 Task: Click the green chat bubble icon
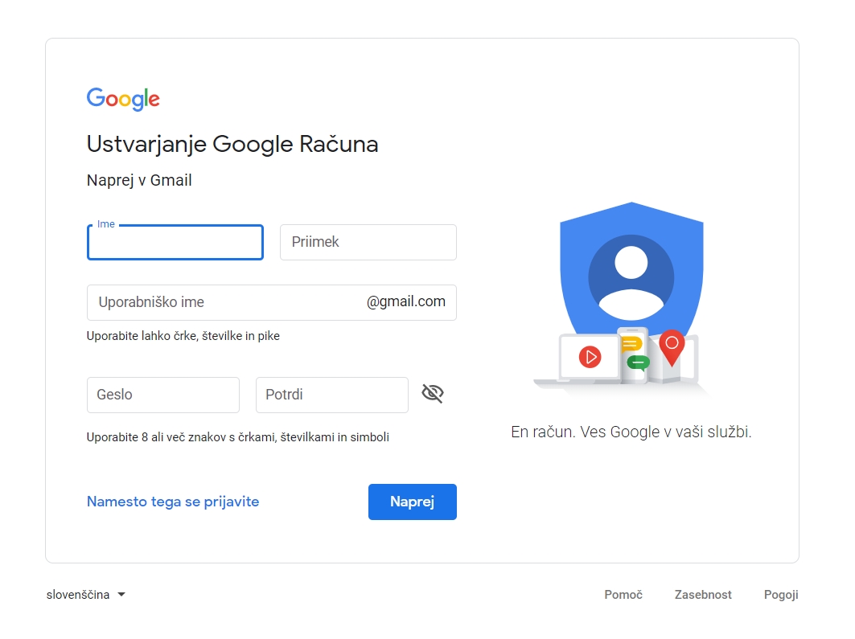(x=638, y=363)
